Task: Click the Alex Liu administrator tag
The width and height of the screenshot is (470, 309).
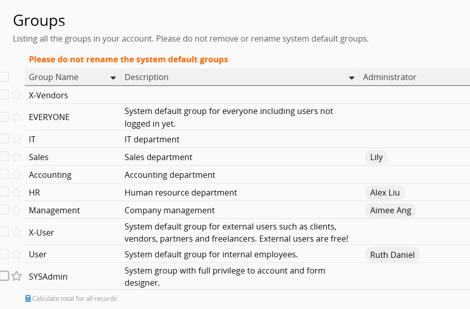Action: pyautogui.click(x=385, y=192)
